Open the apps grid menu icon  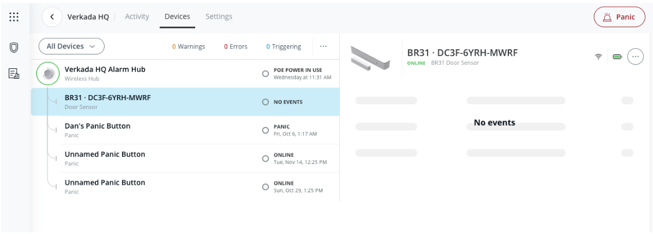(x=14, y=16)
